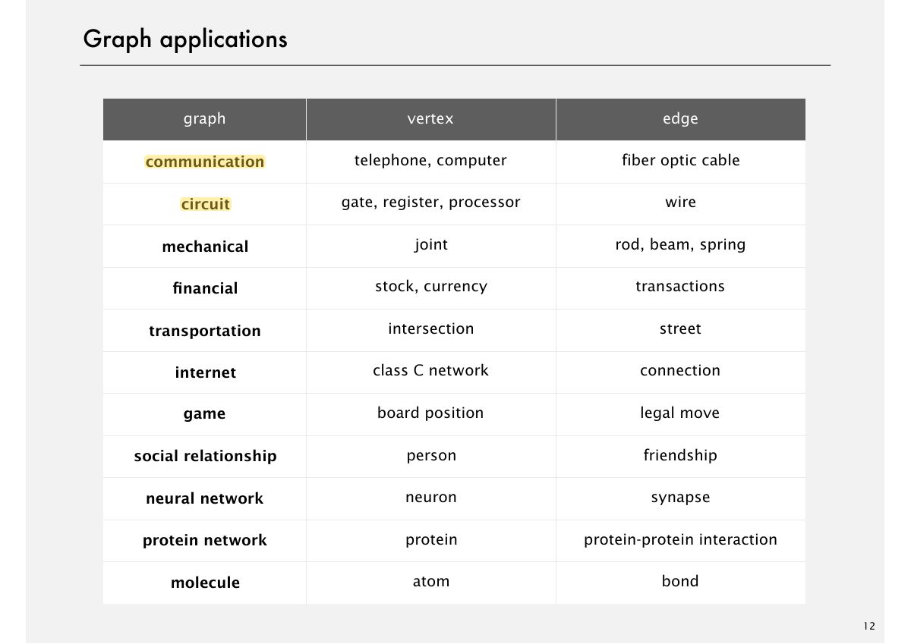Click the 'transportation' graph cell
The height and width of the screenshot is (644, 911).
205,331
